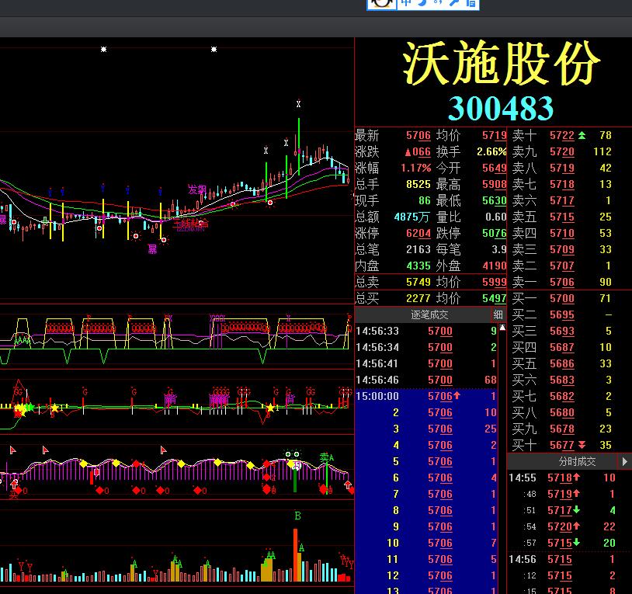Viewport: 632px width, 594px height.
Task: Click the 涨停 value 6204
Action: (418, 233)
